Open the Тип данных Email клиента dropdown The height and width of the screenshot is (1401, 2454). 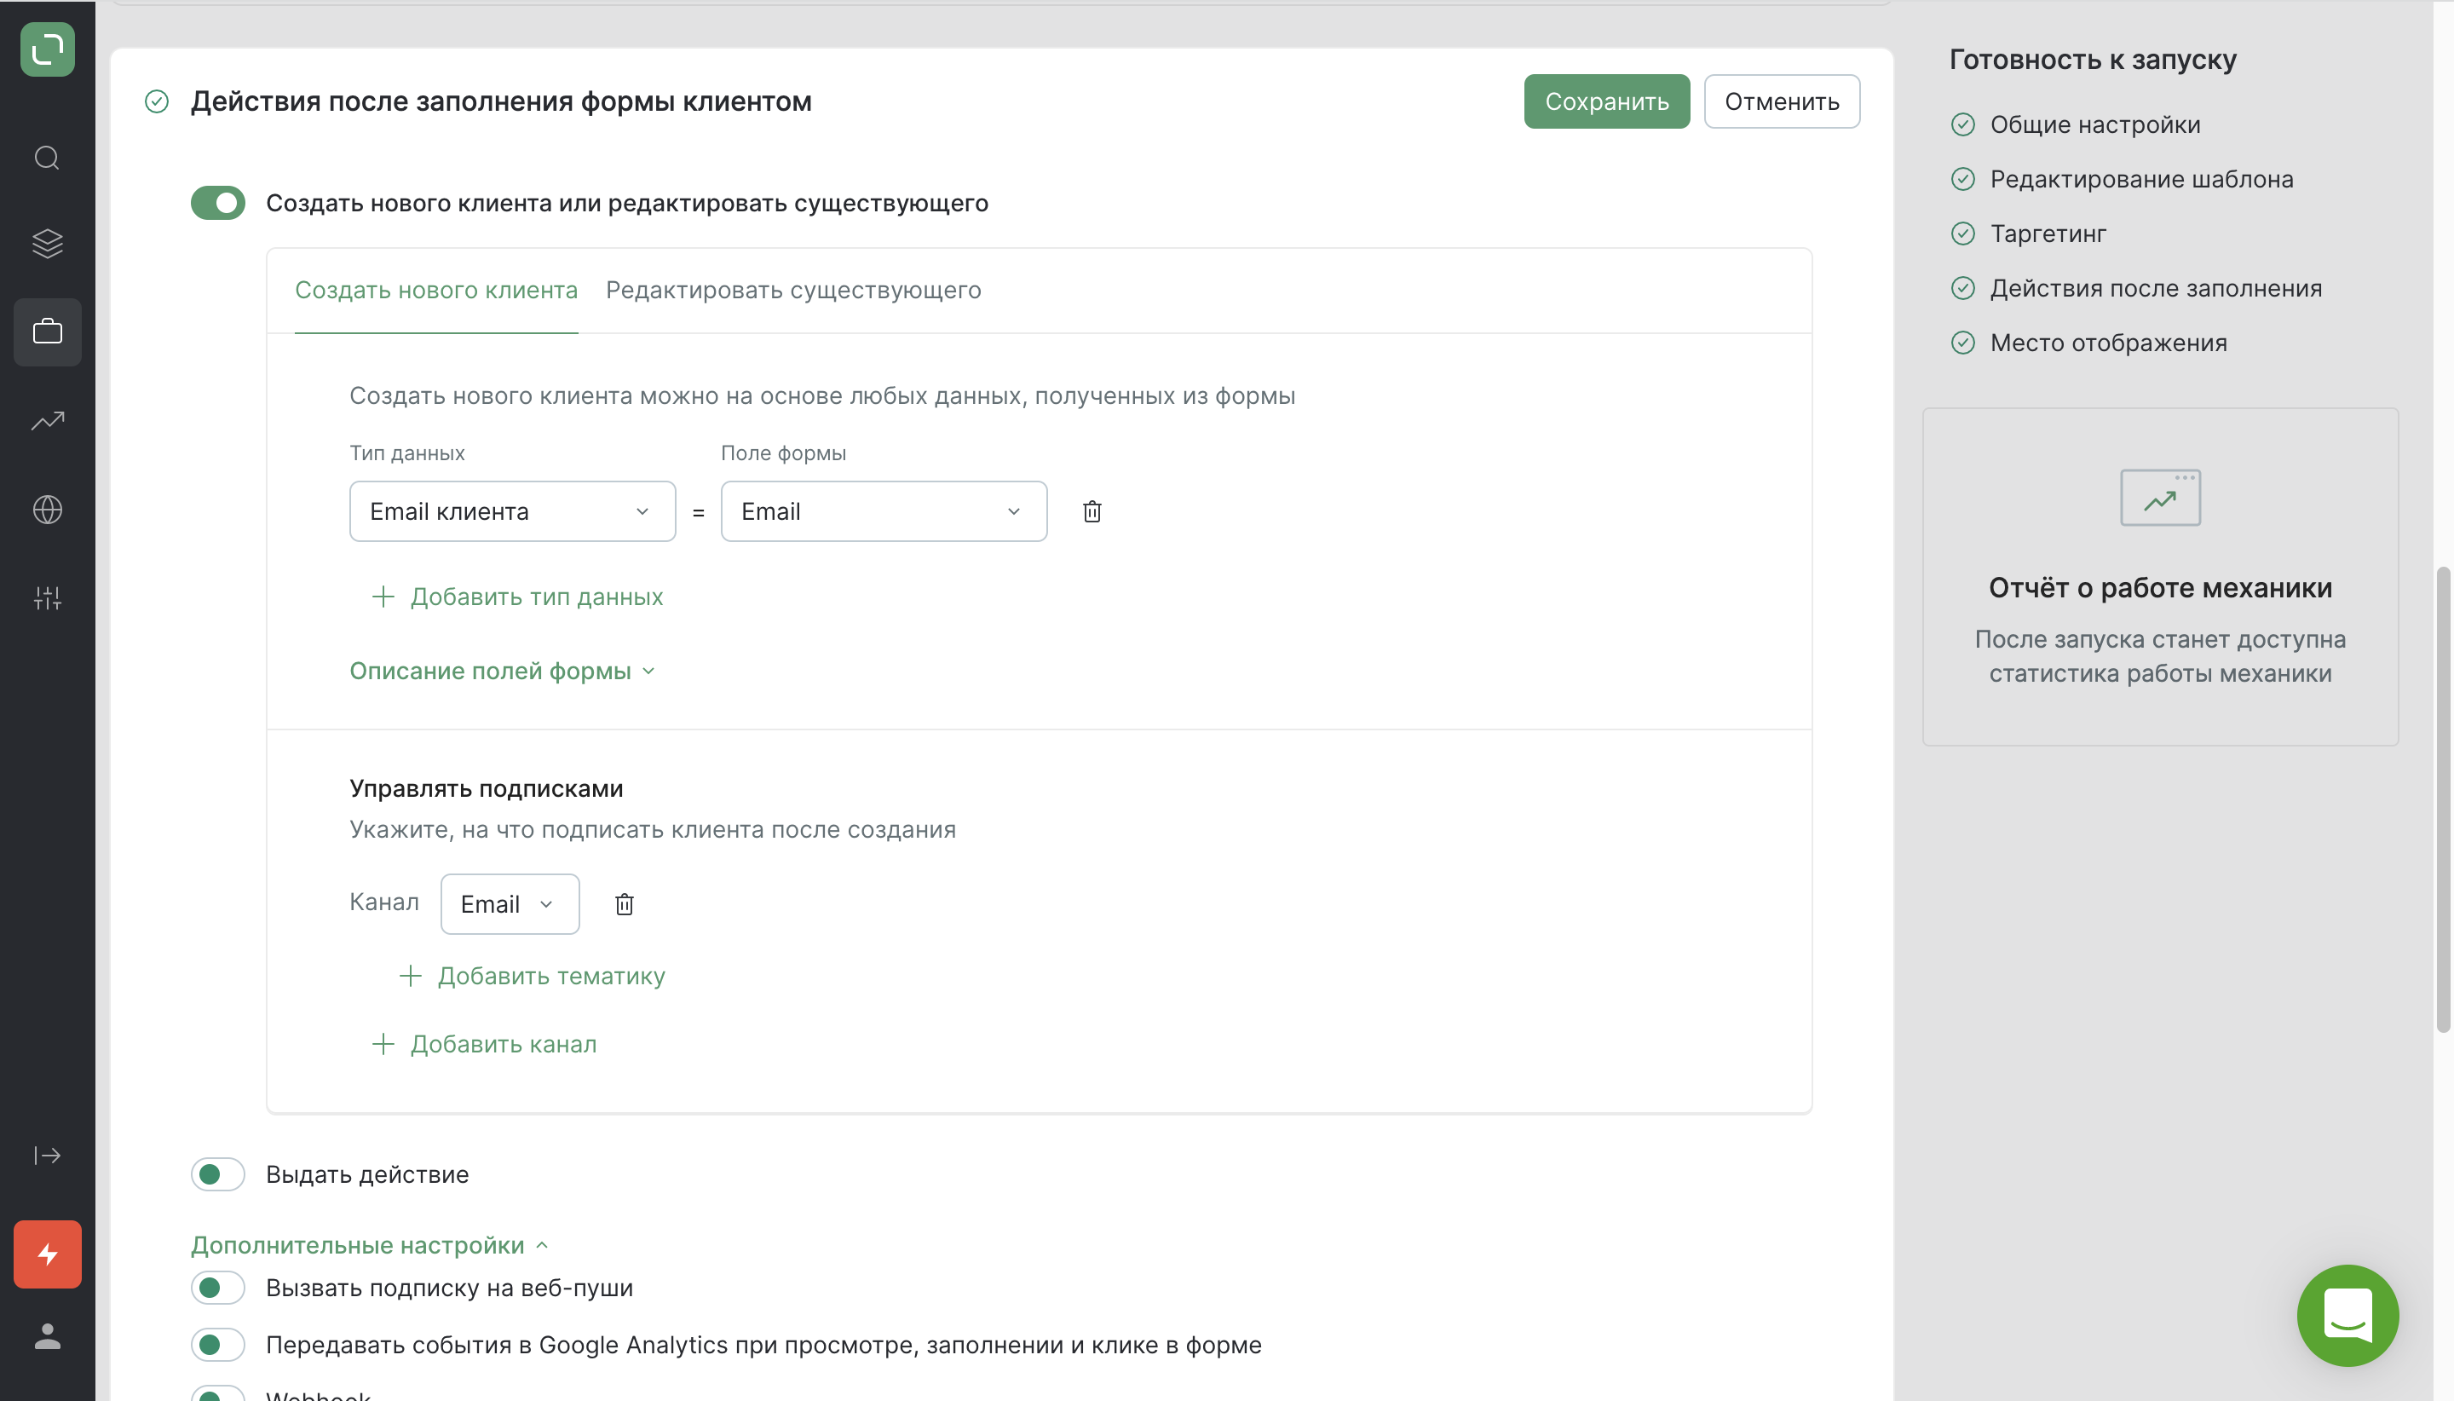click(513, 511)
